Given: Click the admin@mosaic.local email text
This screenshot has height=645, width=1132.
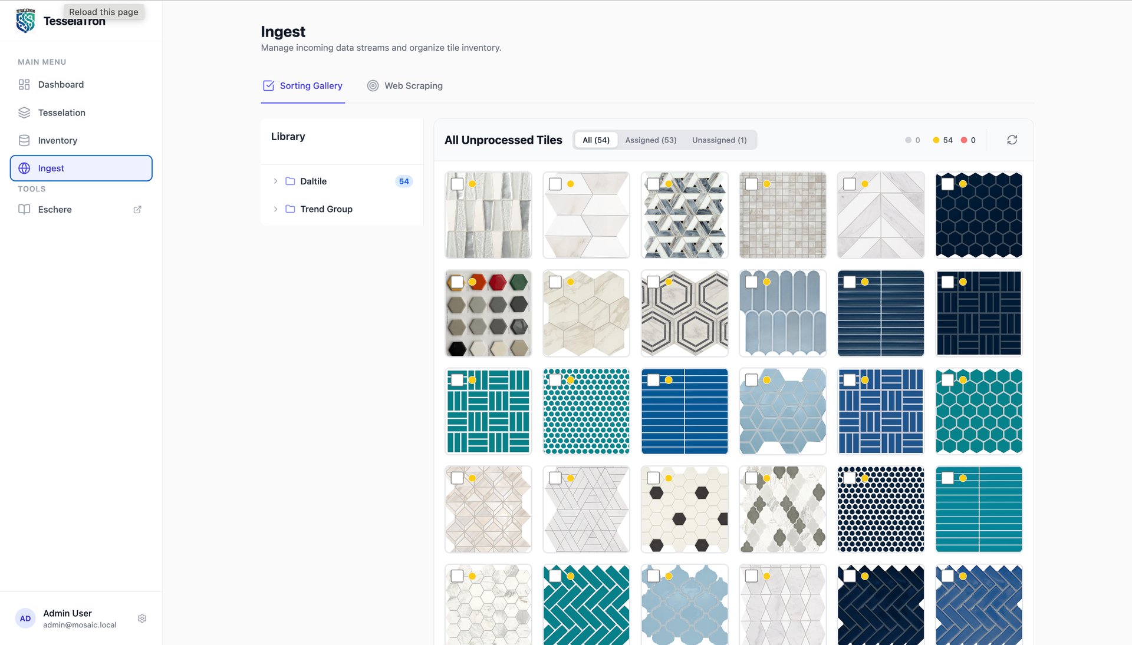Looking at the screenshot, I should click(80, 625).
